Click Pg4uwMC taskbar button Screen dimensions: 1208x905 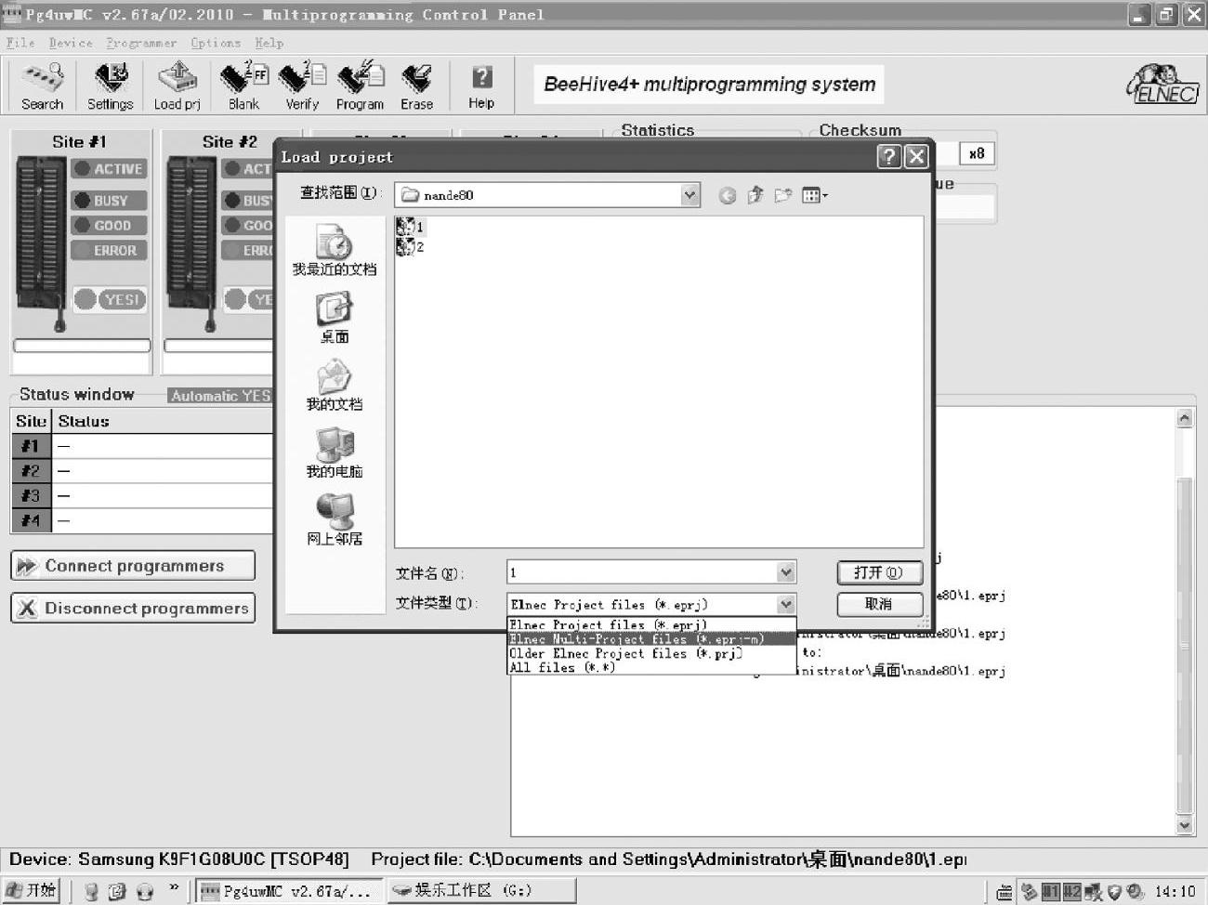pos(289,891)
